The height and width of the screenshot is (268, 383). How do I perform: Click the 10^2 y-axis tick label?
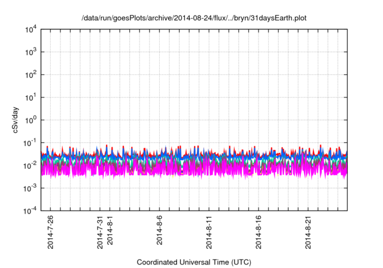point(31,75)
